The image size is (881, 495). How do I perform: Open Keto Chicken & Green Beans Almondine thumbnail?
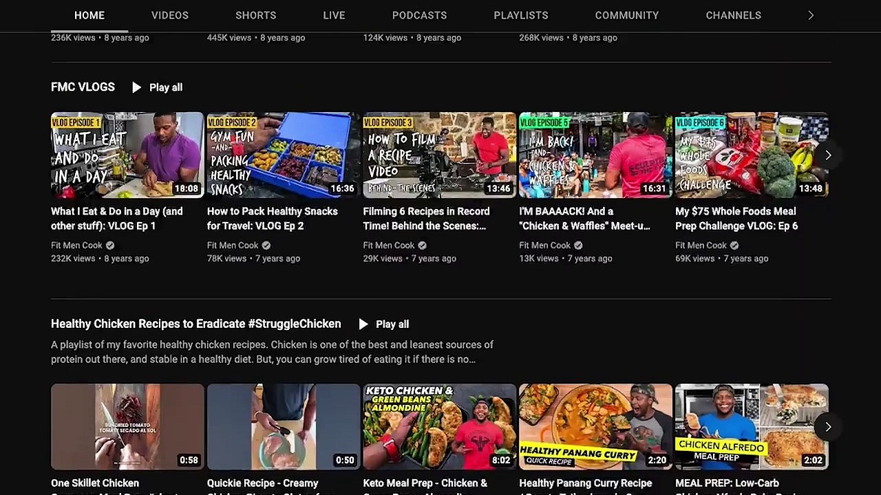click(x=440, y=427)
